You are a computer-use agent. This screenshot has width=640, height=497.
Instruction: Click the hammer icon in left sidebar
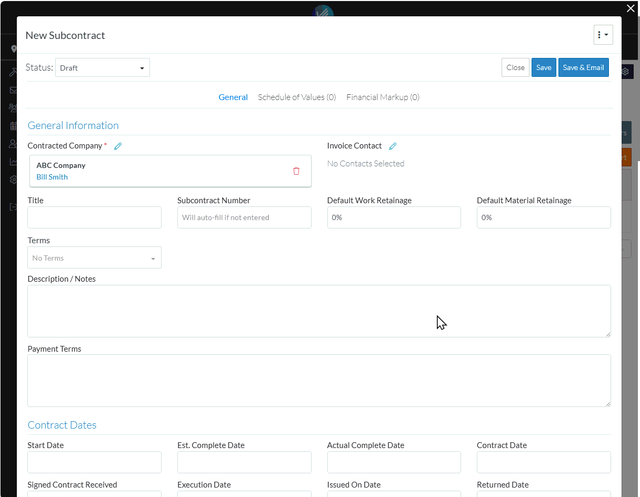point(13,73)
